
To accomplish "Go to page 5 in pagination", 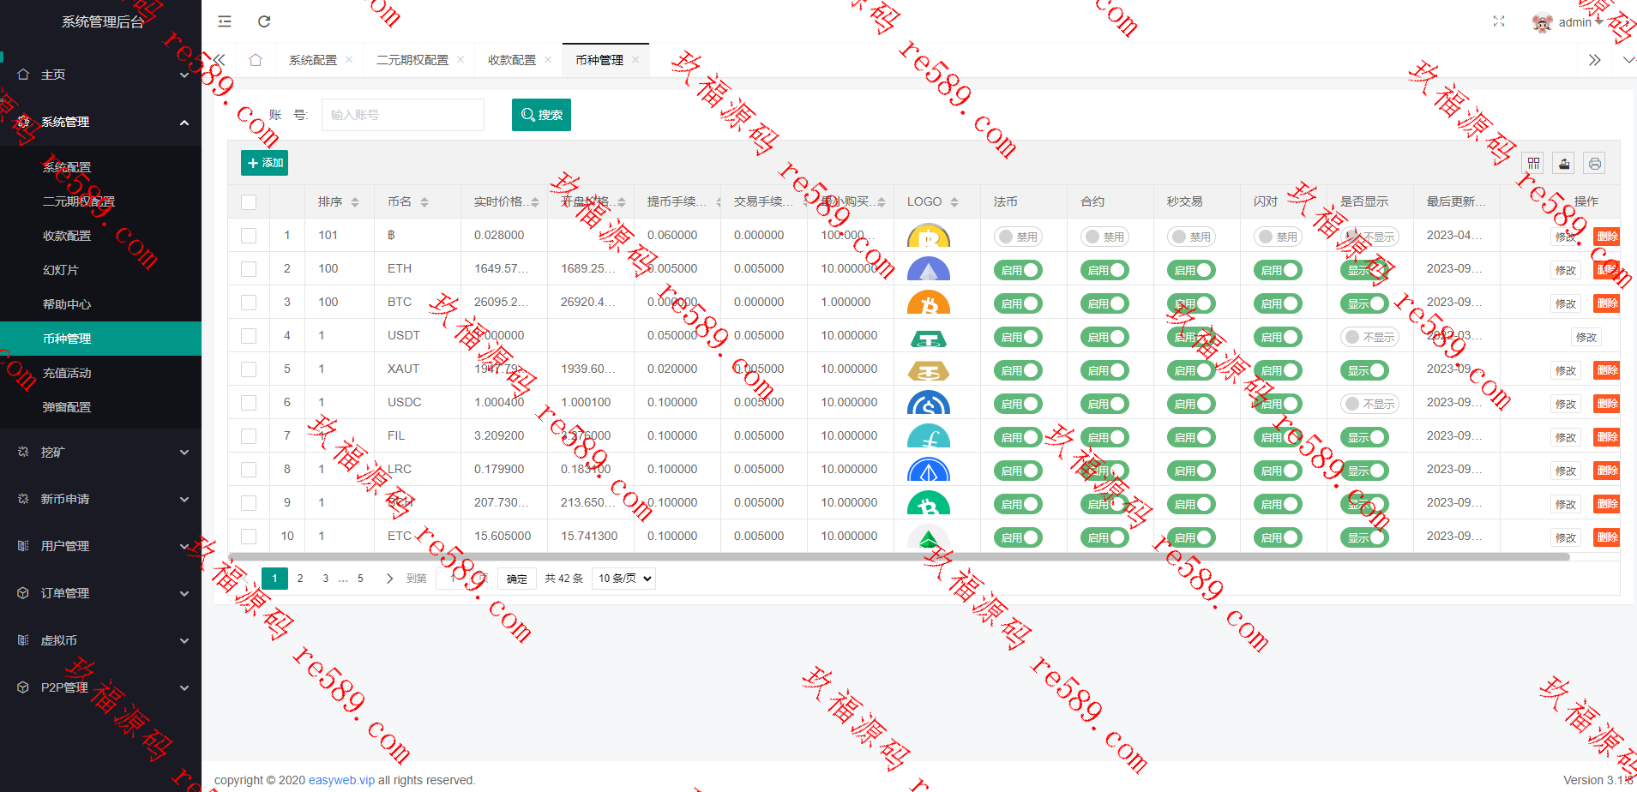I will pyautogui.click(x=360, y=579).
